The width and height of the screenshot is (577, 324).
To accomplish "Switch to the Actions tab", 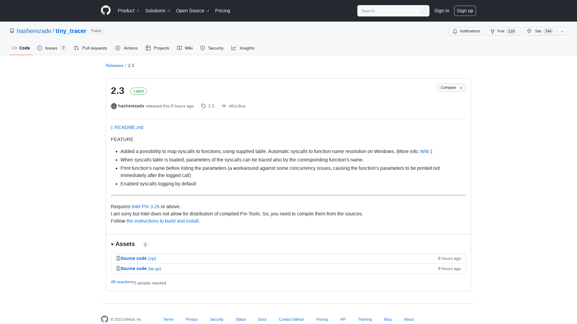I will pyautogui.click(x=127, y=48).
